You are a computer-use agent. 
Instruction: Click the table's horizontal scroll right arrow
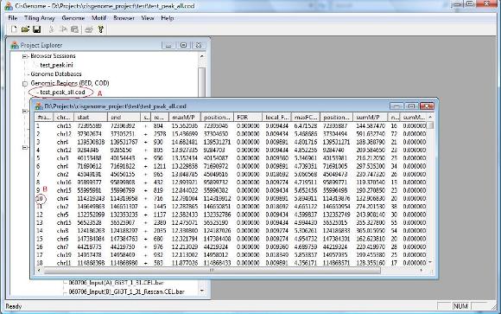(x=422, y=271)
